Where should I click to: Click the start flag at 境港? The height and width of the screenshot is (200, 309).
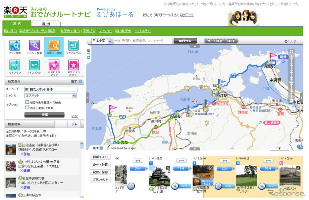tap(273, 56)
